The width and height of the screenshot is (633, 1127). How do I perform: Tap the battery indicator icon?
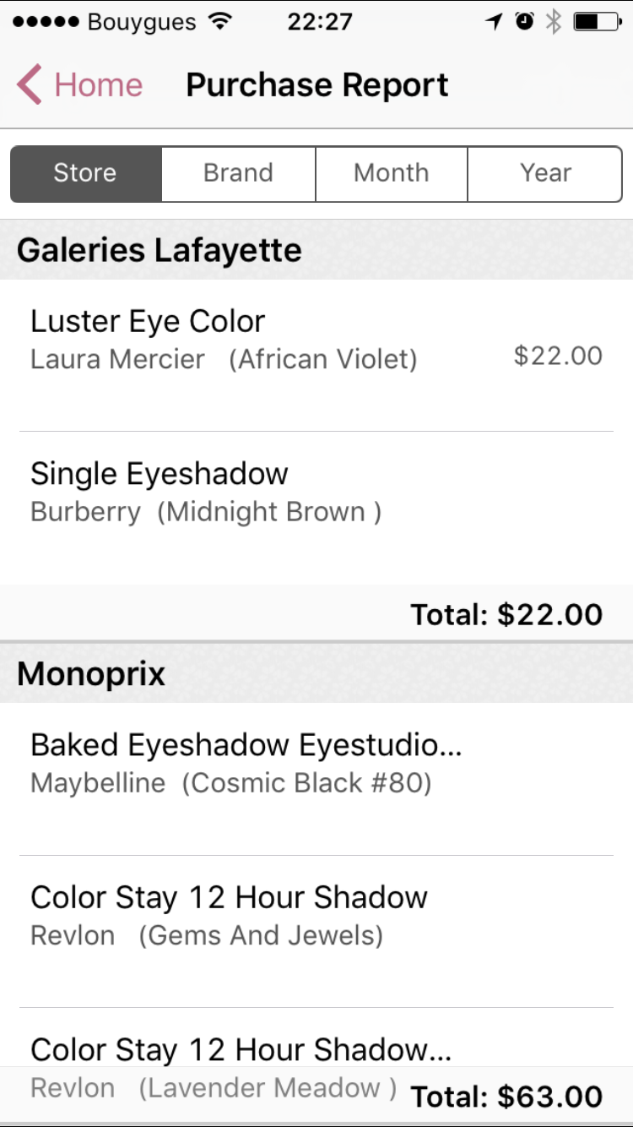(x=597, y=22)
